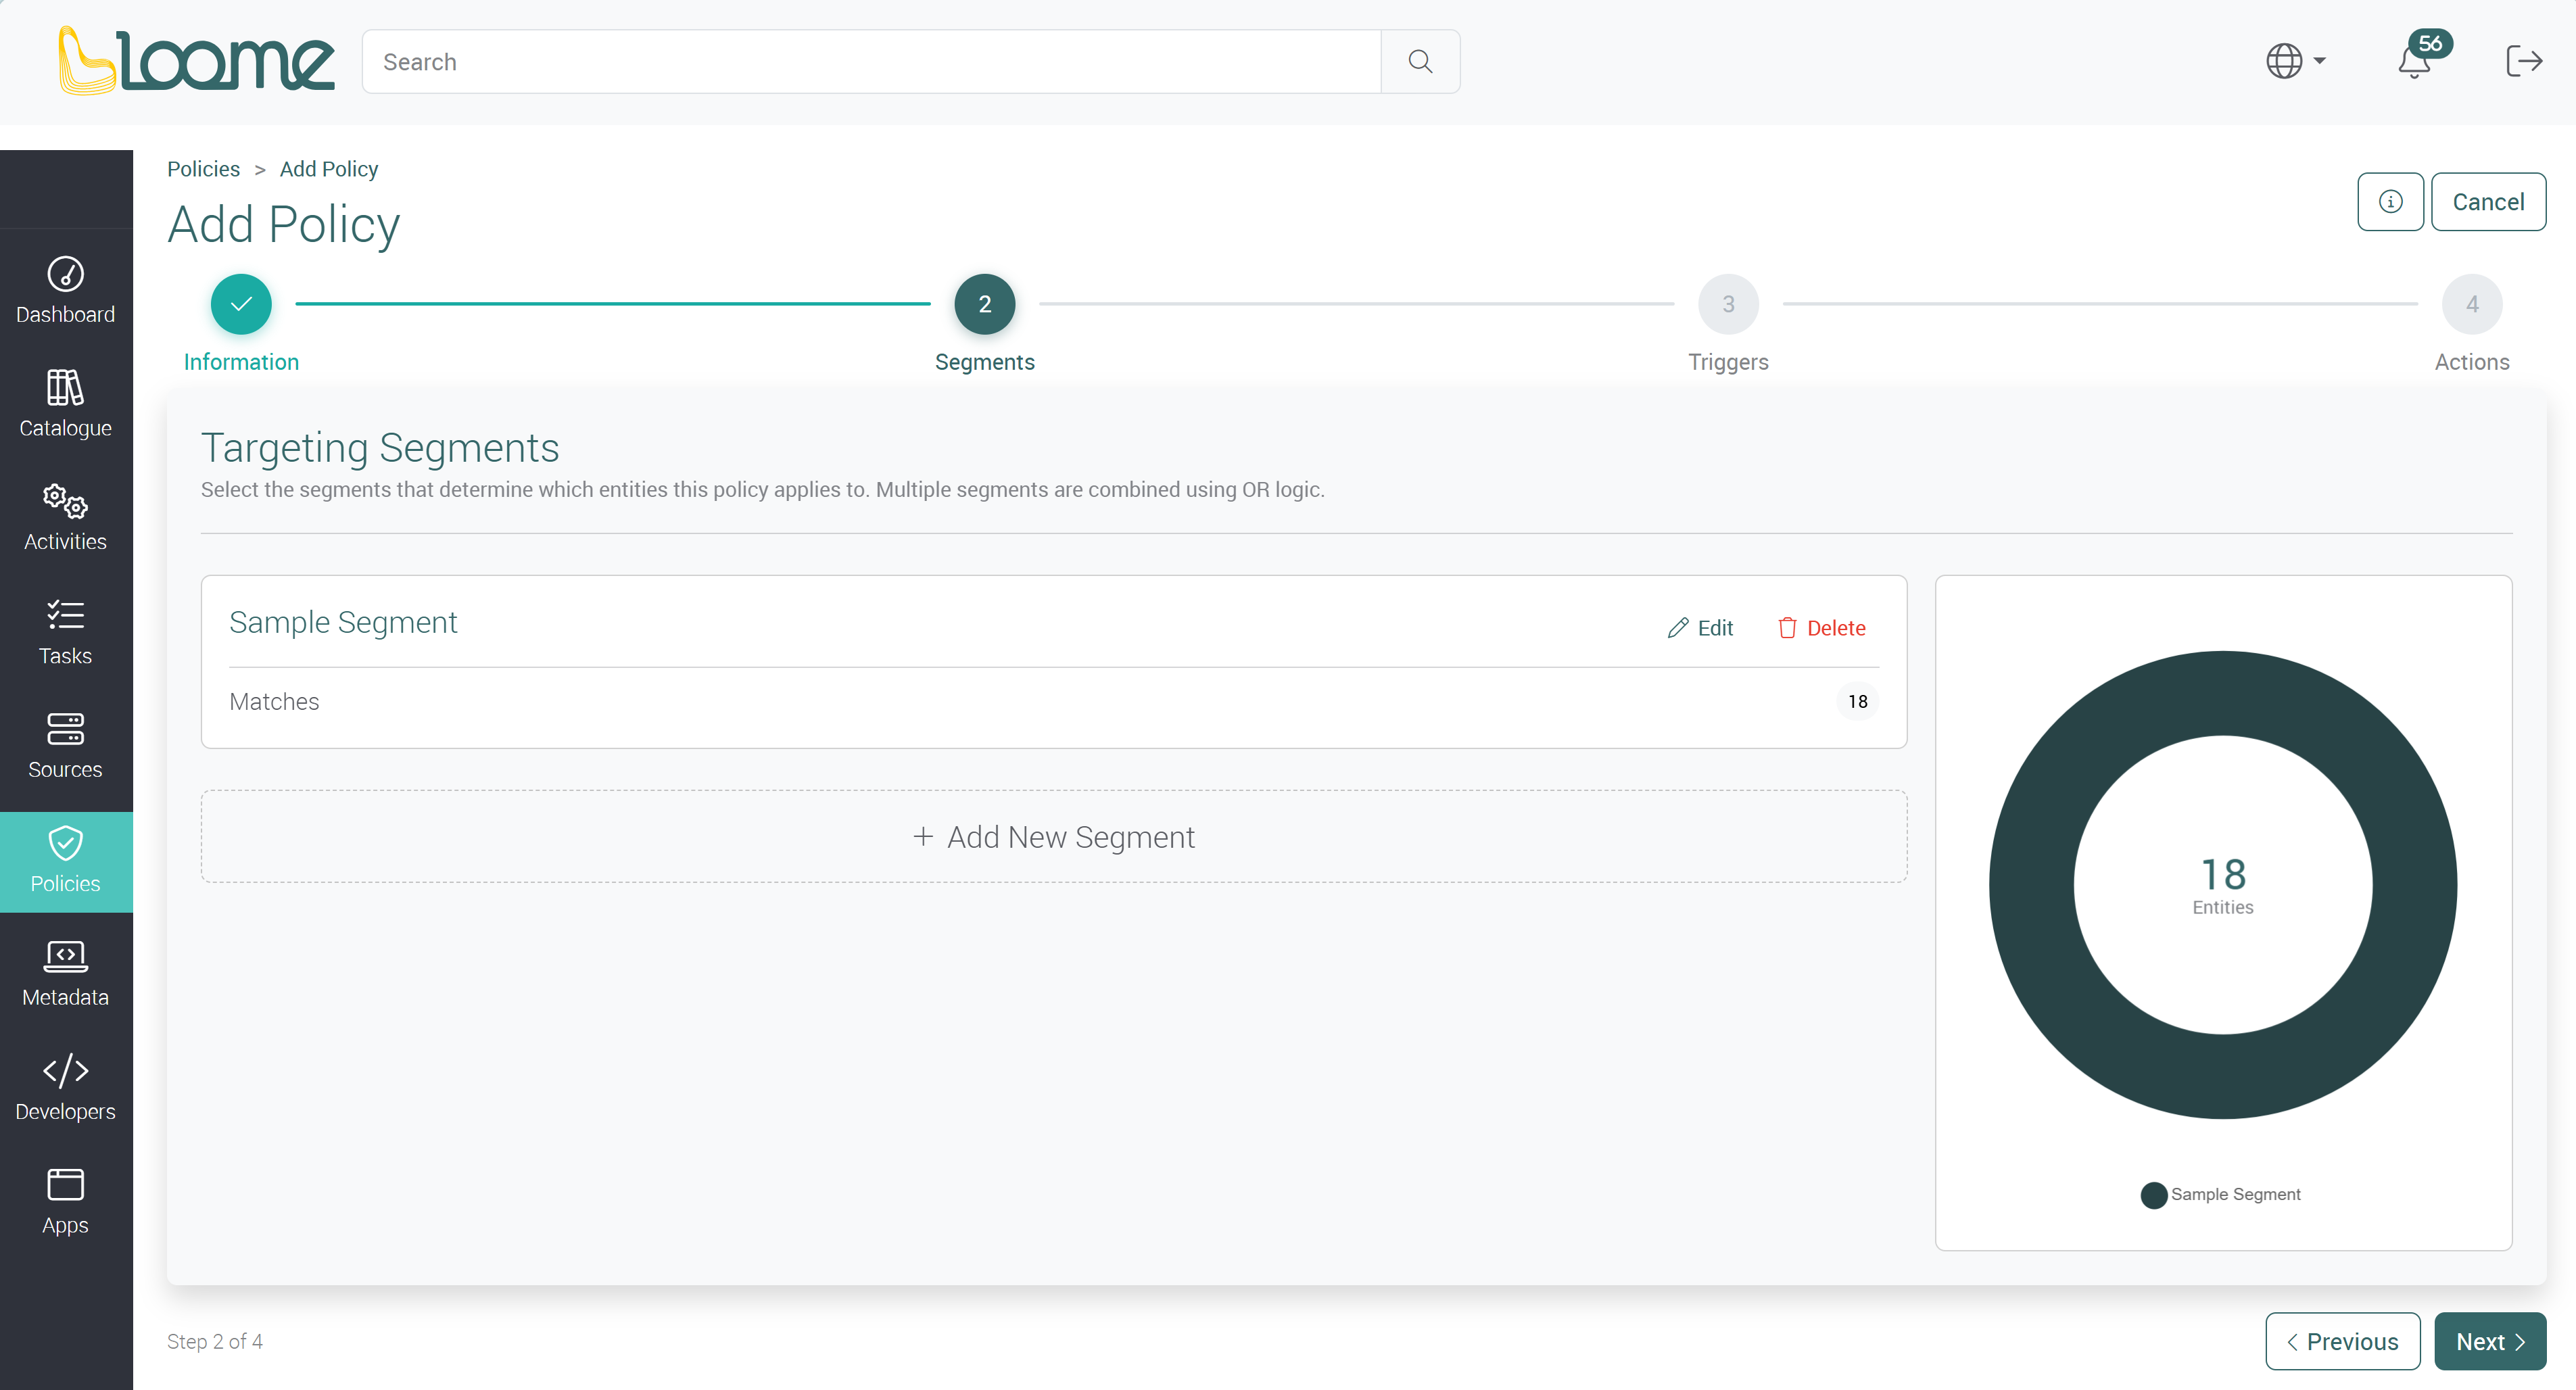The width and height of the screenshot is (2576, 1390).
Task: Select Policies in the sidebar
Action: pos(66,861)
